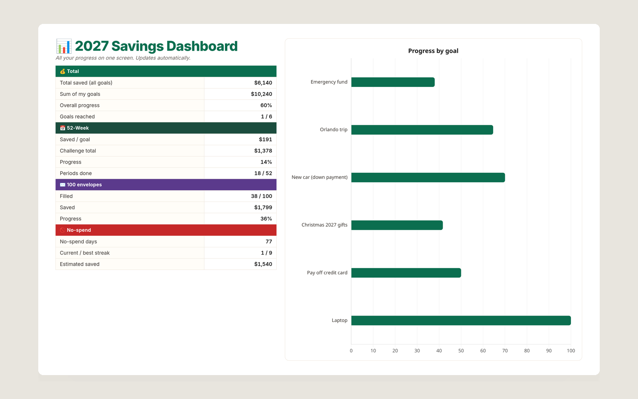Click the "1 / 6" goals reached value

[x=267, y=117]
